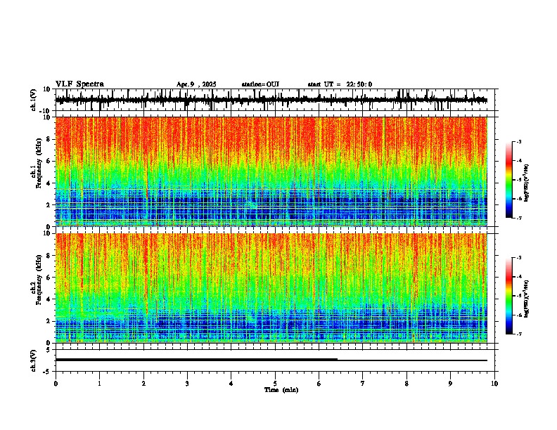
Task: Click the time axis tick label "3"
Action: (187, 384)
